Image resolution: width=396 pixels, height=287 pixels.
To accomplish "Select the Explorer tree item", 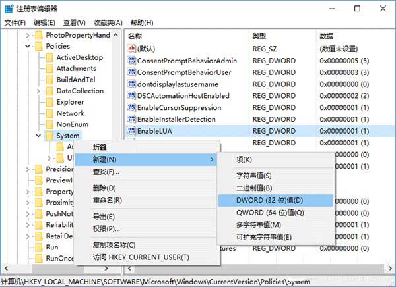I will pos(70,102).
